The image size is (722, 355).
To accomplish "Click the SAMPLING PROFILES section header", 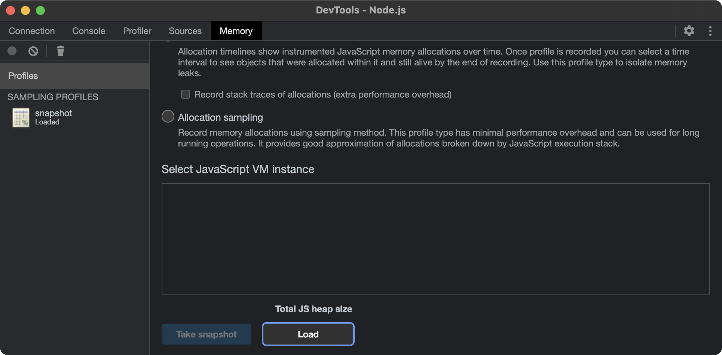I will 53,97.
